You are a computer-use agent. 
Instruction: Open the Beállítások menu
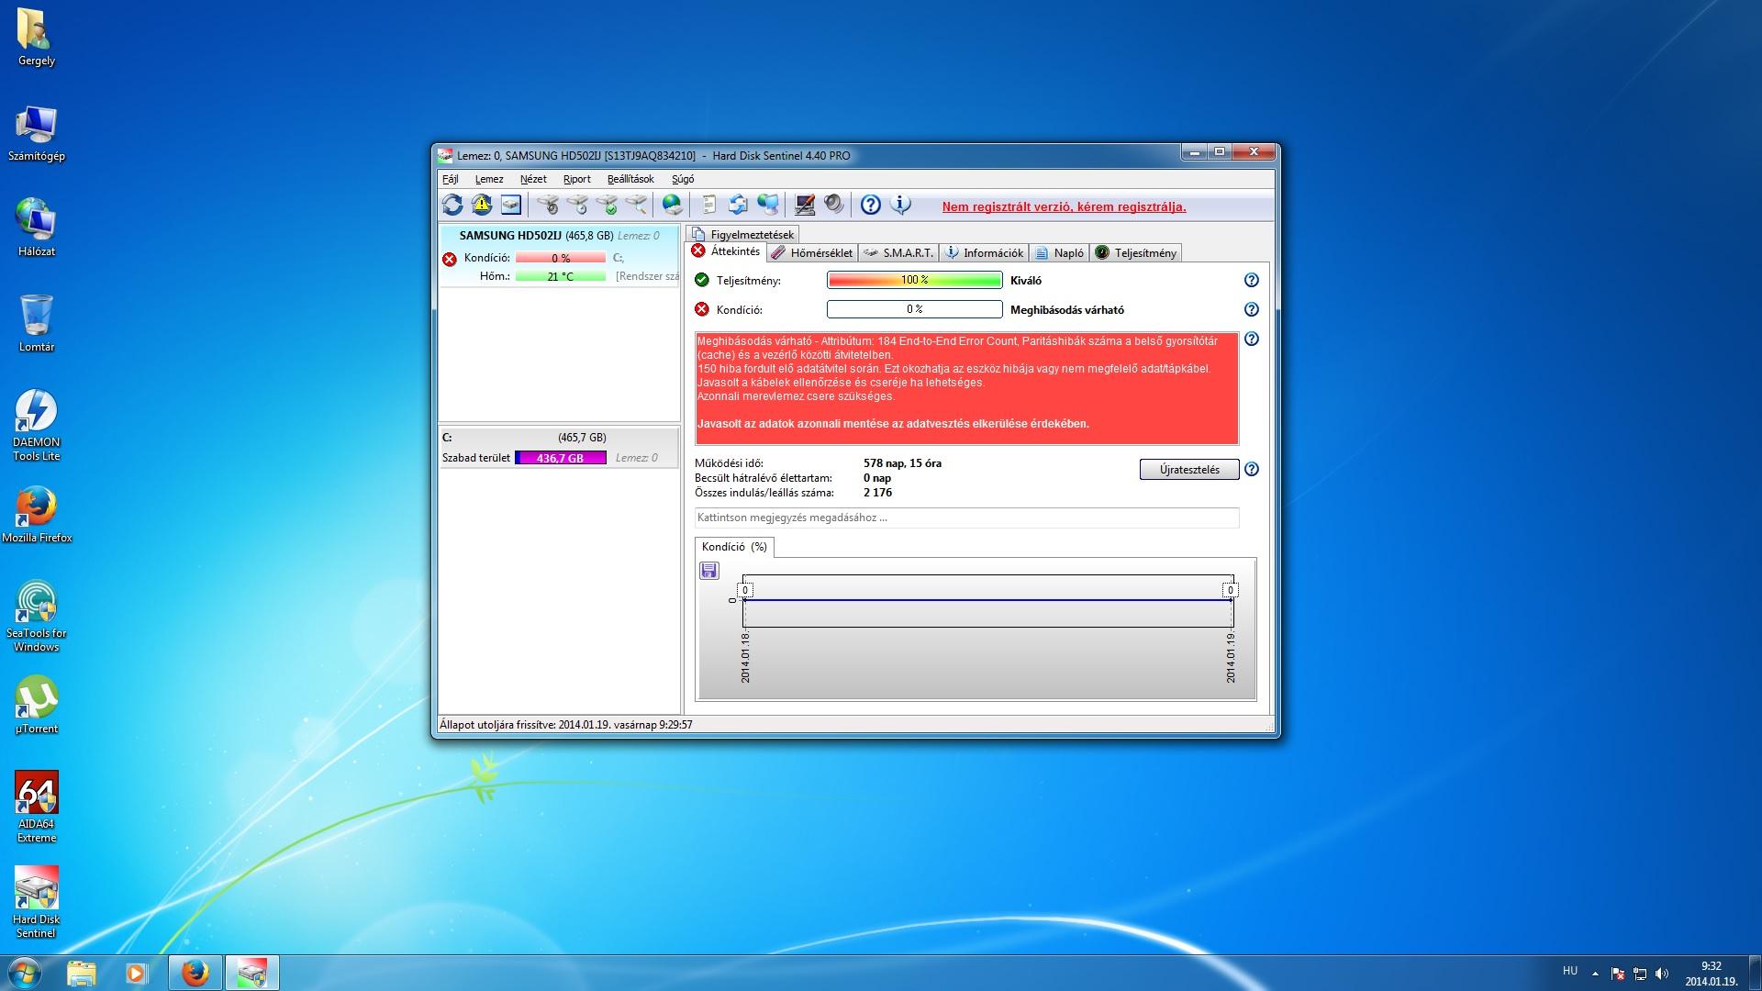[x=630, y=179]
